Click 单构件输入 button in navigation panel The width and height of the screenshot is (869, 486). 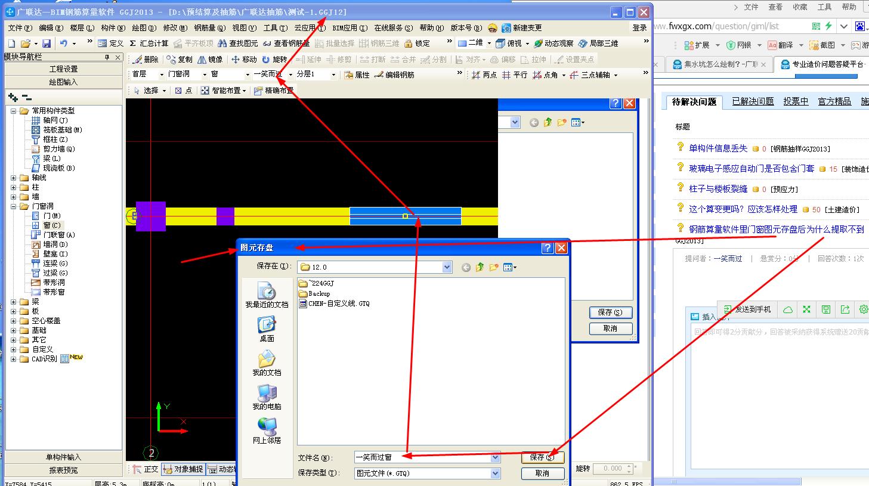[63, 457]
